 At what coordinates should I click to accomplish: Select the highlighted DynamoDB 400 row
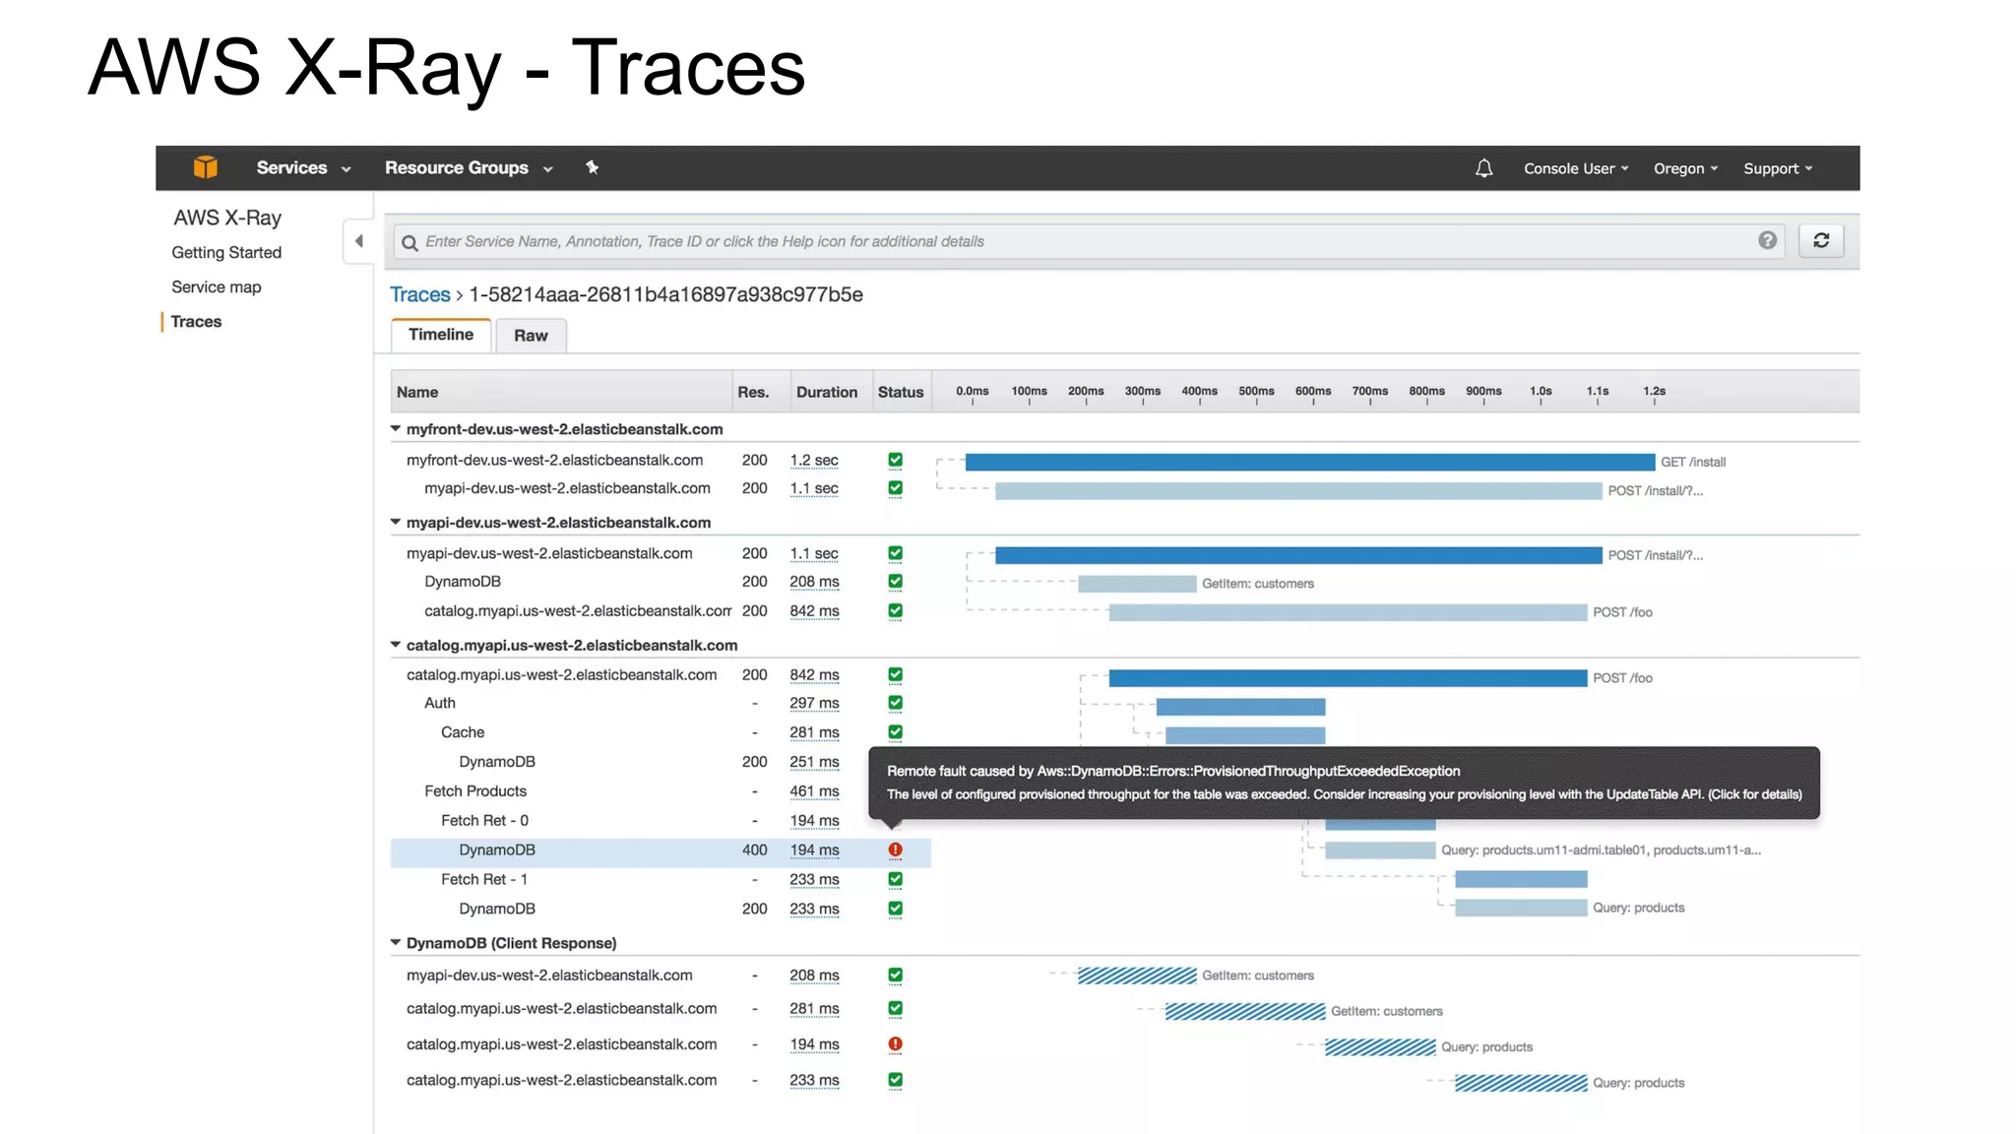point(660,850)
